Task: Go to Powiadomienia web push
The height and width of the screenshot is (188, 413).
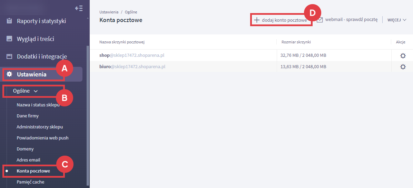Action: 42,138
